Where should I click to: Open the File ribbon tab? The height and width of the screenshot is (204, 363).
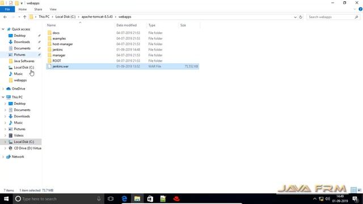tap(7, 9)
